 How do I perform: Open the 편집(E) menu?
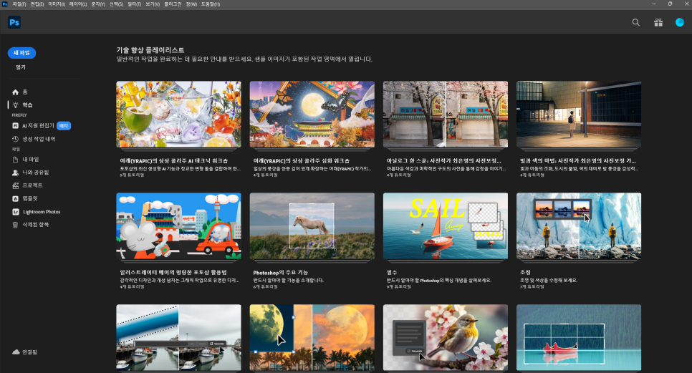pyautogui.click(x=37, y=4)
